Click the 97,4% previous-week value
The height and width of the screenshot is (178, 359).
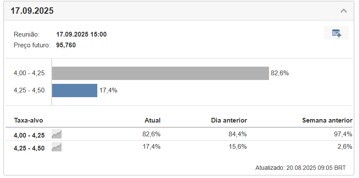[343, 134]
